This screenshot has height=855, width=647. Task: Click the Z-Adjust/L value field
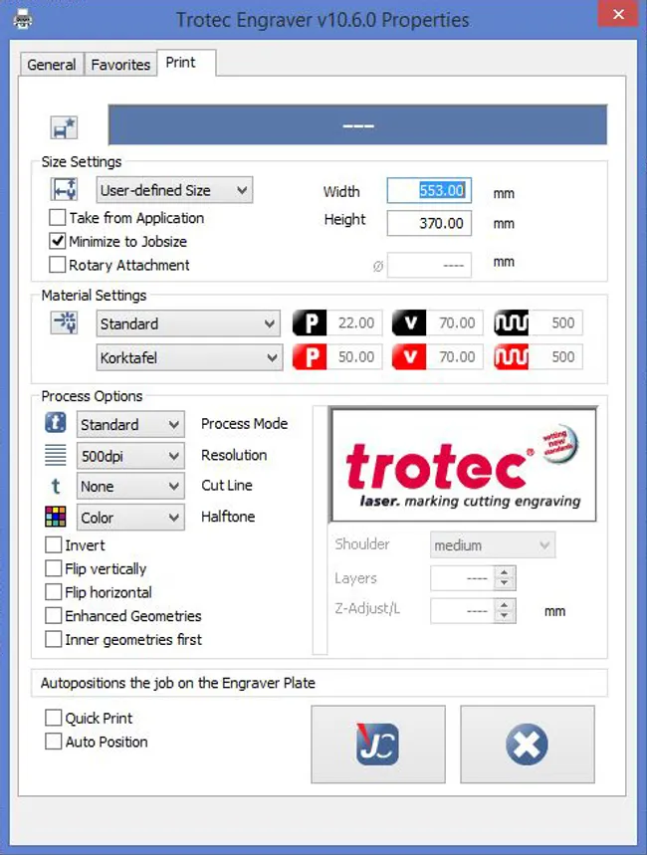click(x=463, y=611)
